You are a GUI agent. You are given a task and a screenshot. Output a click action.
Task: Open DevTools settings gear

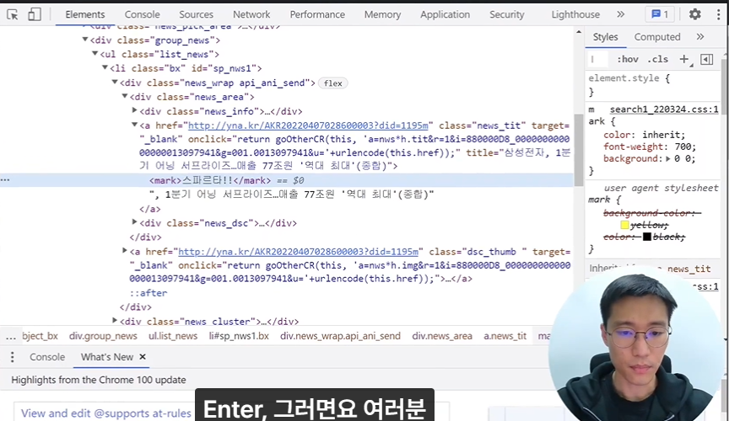(x=694, y=14)
